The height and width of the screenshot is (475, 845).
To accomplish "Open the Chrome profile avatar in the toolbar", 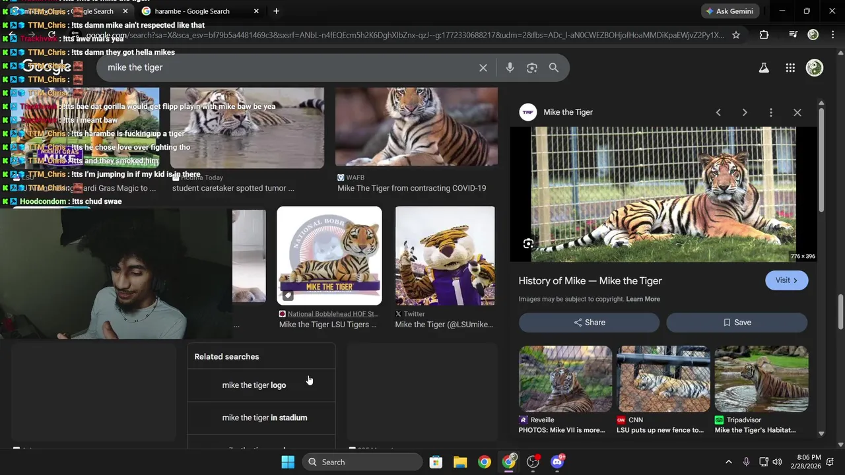I will [813, 35].
